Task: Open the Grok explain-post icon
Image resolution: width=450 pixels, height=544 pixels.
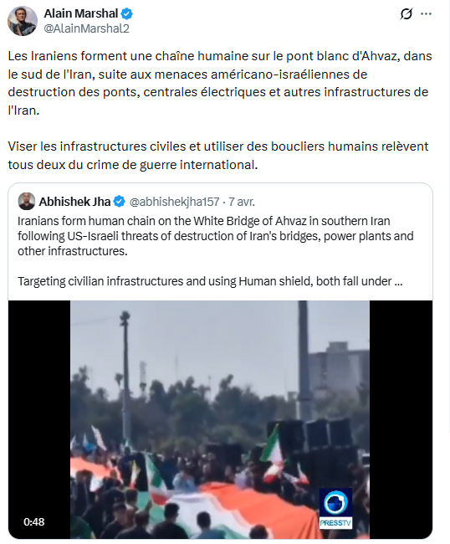Action: pos(406,14)
